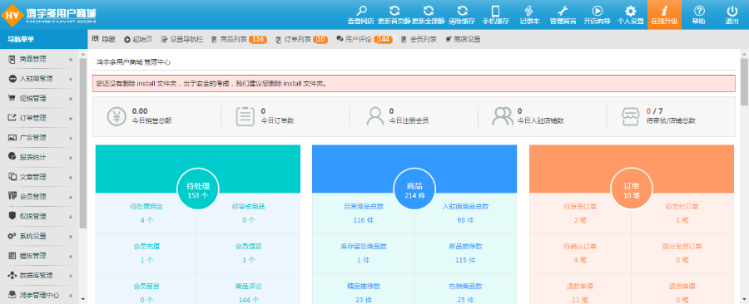Clear the cache via 清除缓存 icon
The height and width of the screenshot is (304, 749).
462,10
